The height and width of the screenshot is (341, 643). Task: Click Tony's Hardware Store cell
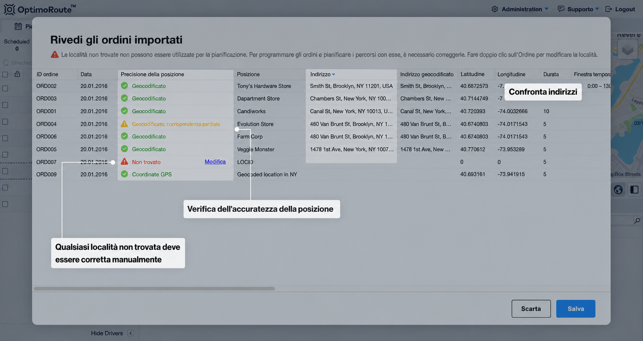tap(264, 86)
